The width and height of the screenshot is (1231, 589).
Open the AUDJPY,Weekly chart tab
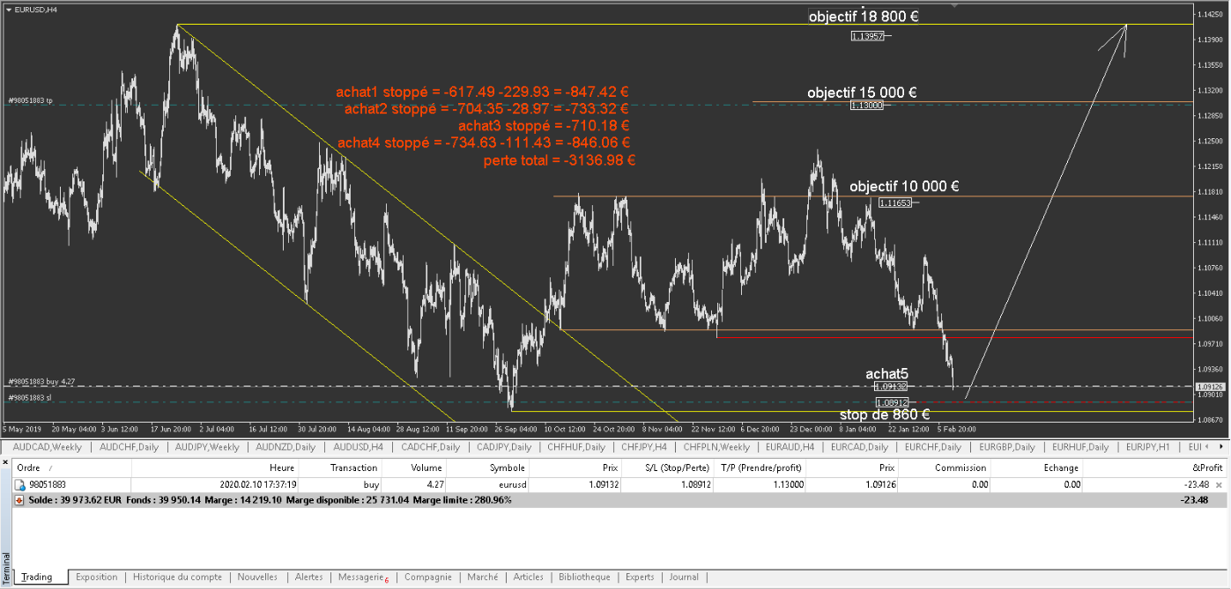[x=206, y=447]
